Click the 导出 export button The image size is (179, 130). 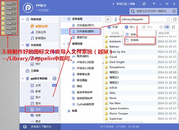(x=147, y=27)
